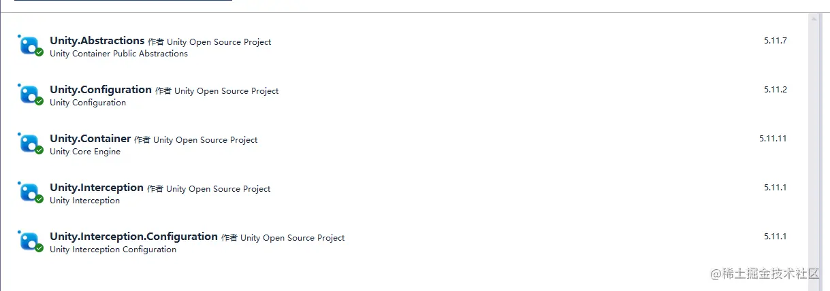Choose the Unity.Interception package name
This screenshot has width=830, height=291.
click(x=97, y=188)
